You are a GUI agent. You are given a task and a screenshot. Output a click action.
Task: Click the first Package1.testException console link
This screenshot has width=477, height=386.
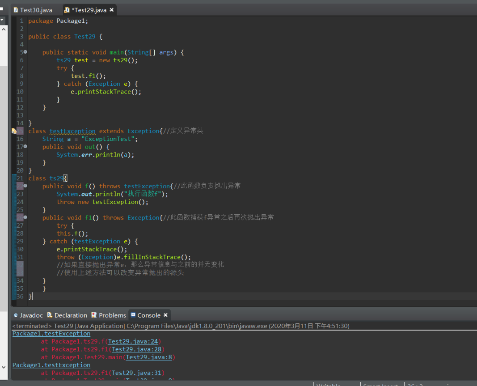[51, 333]
